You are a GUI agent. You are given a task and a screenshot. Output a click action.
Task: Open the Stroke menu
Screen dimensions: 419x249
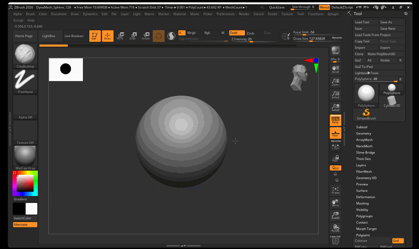[272, 14]
